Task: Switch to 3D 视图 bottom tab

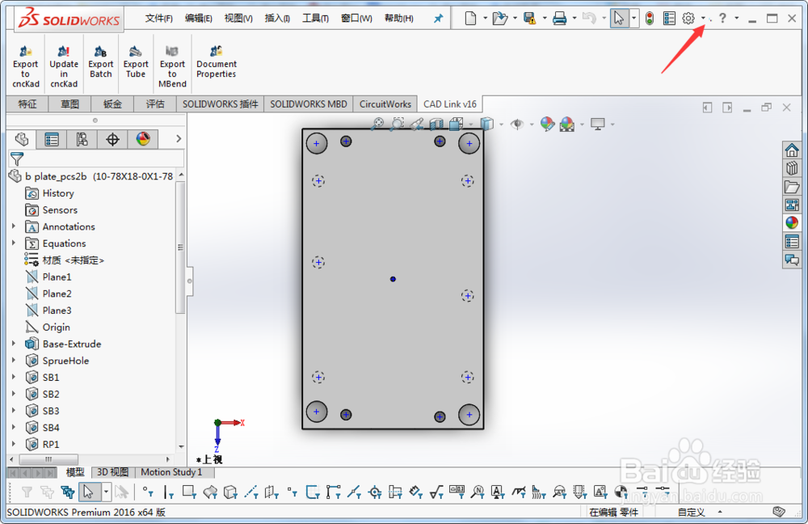Action: (112, 472)
